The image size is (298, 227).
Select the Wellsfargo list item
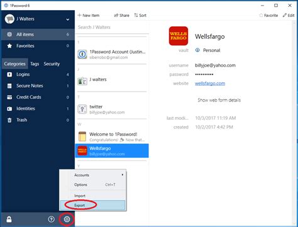point(112,150)
